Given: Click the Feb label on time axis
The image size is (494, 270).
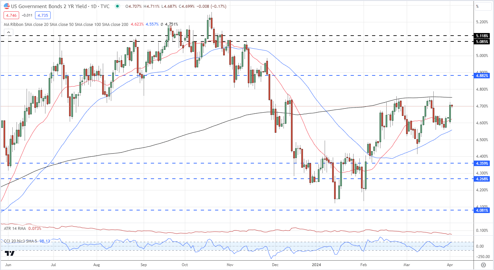Looking at the screenshot, I should pyautogui.click(x=364, y=265).
